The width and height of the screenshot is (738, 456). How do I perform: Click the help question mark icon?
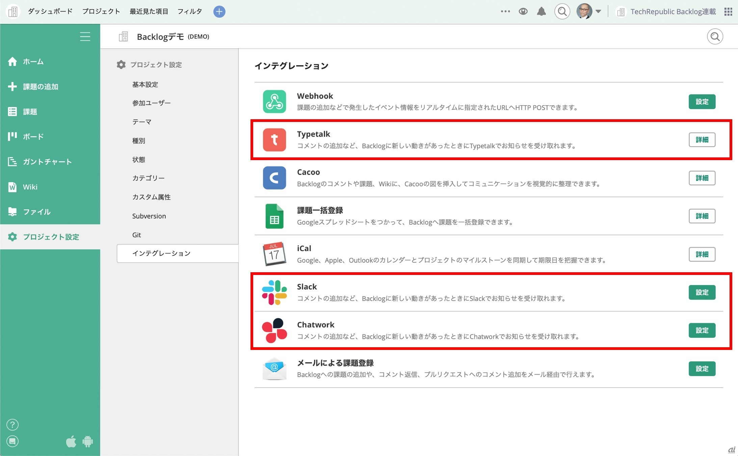click(x=12, y=425)
